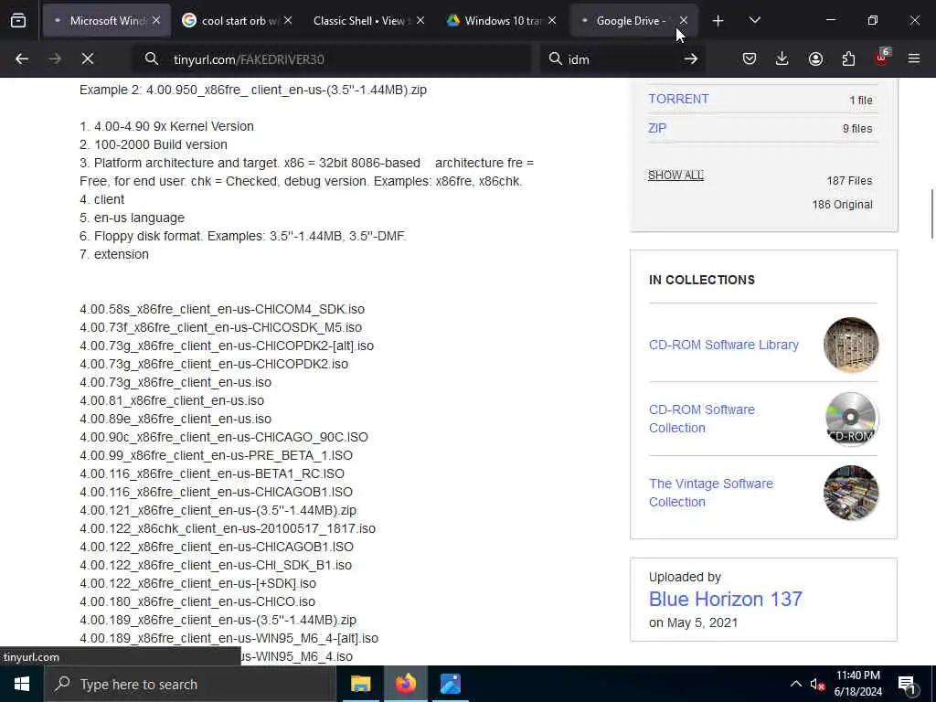Open the ZIP download option
Image resolution: width=936 pixels, height=702 pixels.
click(x=657, y=128)
